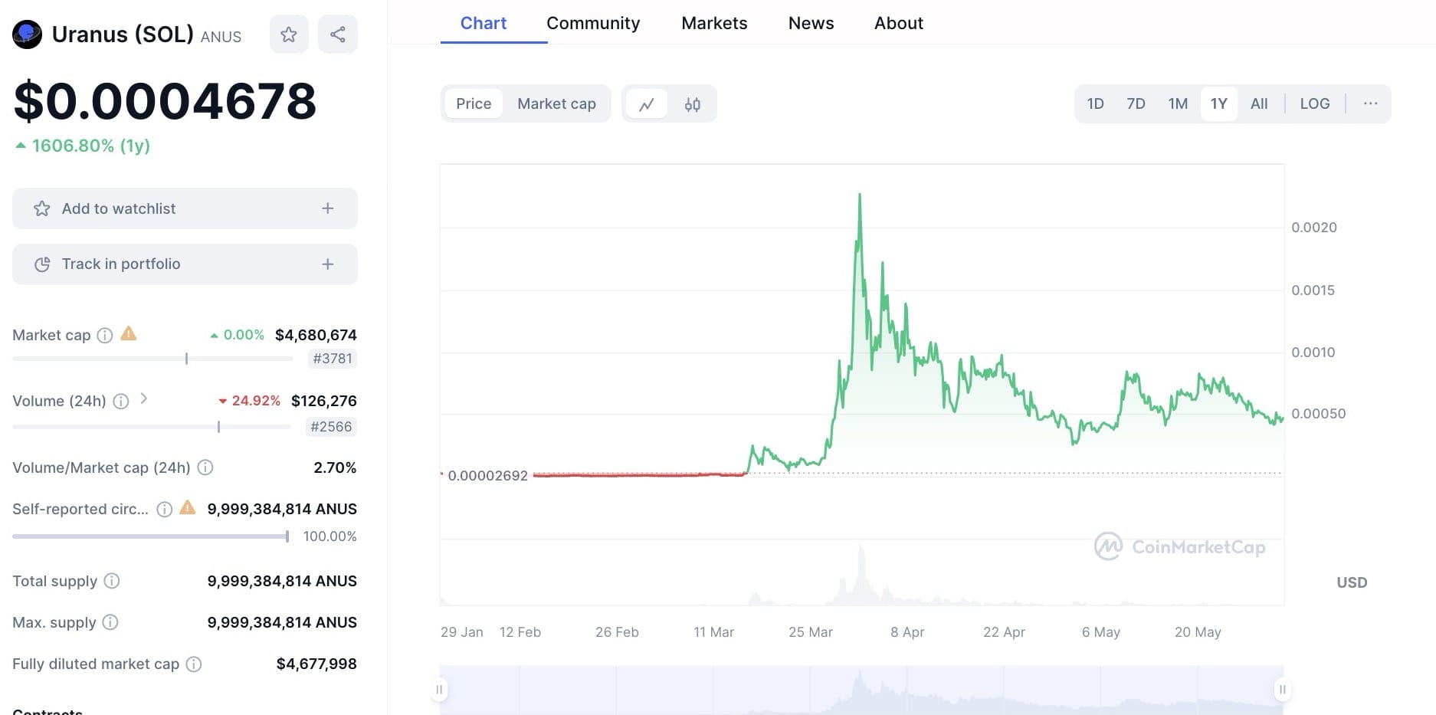Click info icon beside Total supply
1436x715 pixels.
tap(112, 581)
